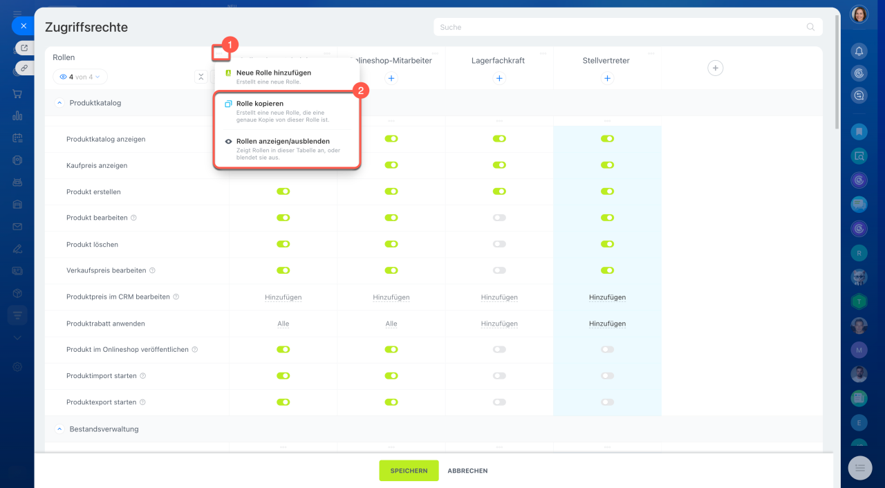The image size is (885, 488).
Task: Click into the Suche search field
Action: click(621, 28)
